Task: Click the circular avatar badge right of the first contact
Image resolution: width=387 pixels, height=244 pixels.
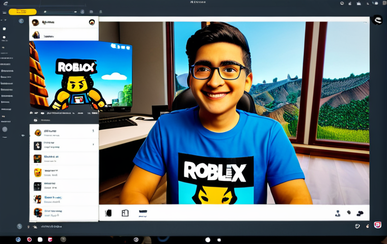Action: pos(92,22)
